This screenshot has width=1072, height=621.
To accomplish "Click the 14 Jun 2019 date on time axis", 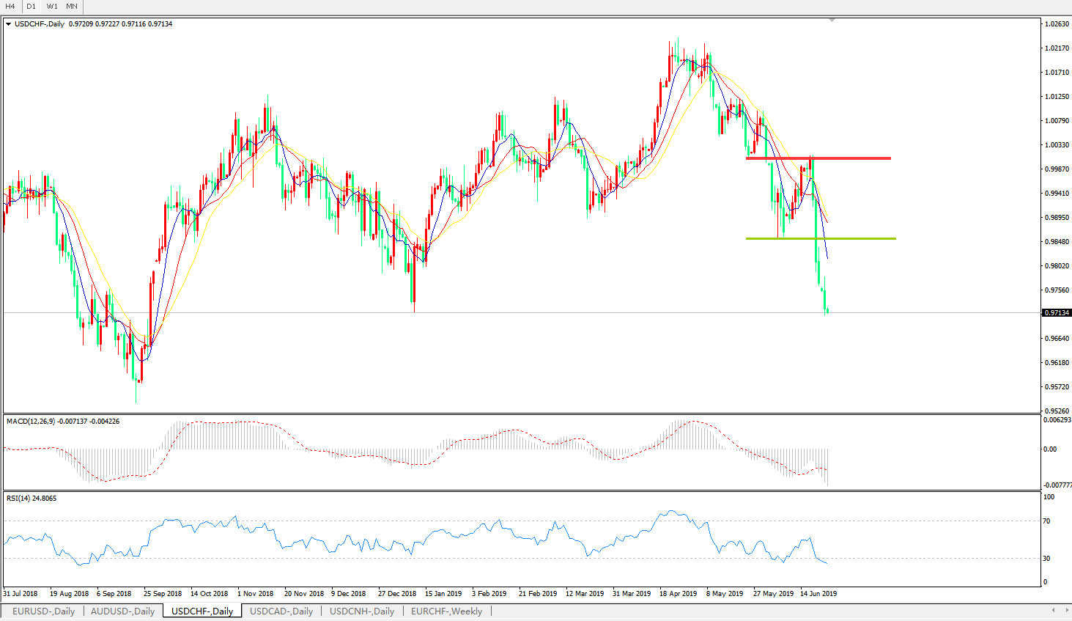I will [x=818, y=594].
